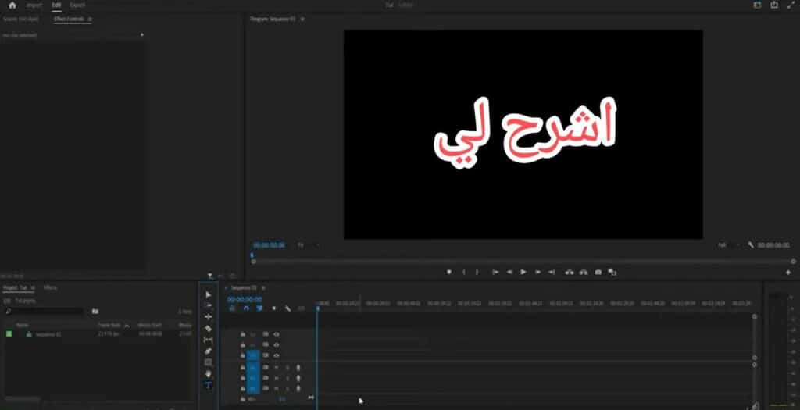Select the Hand tool
The height and width of the screenshot is (410, 800).
point(208,374)
